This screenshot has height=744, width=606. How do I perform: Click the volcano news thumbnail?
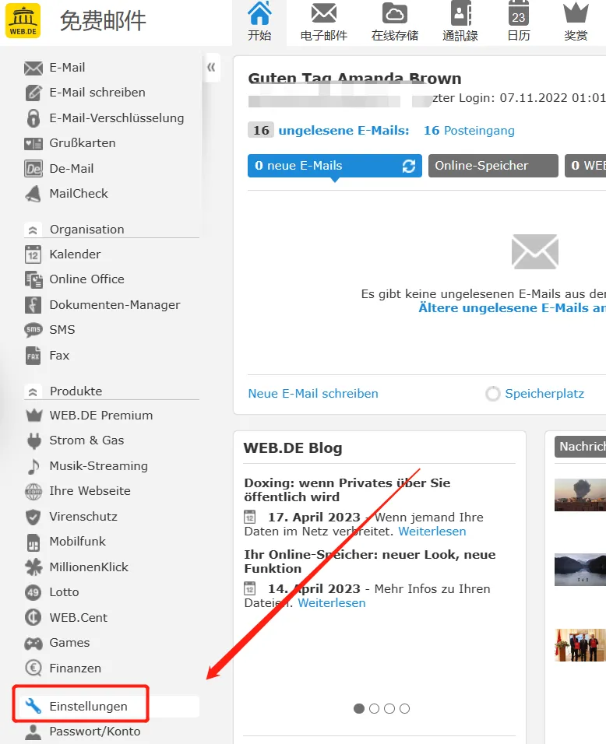pos(580,495)
